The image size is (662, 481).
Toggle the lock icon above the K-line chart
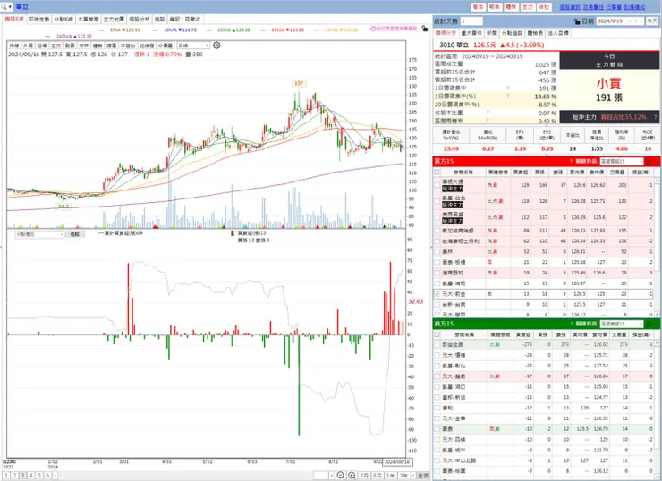point(425,29)
